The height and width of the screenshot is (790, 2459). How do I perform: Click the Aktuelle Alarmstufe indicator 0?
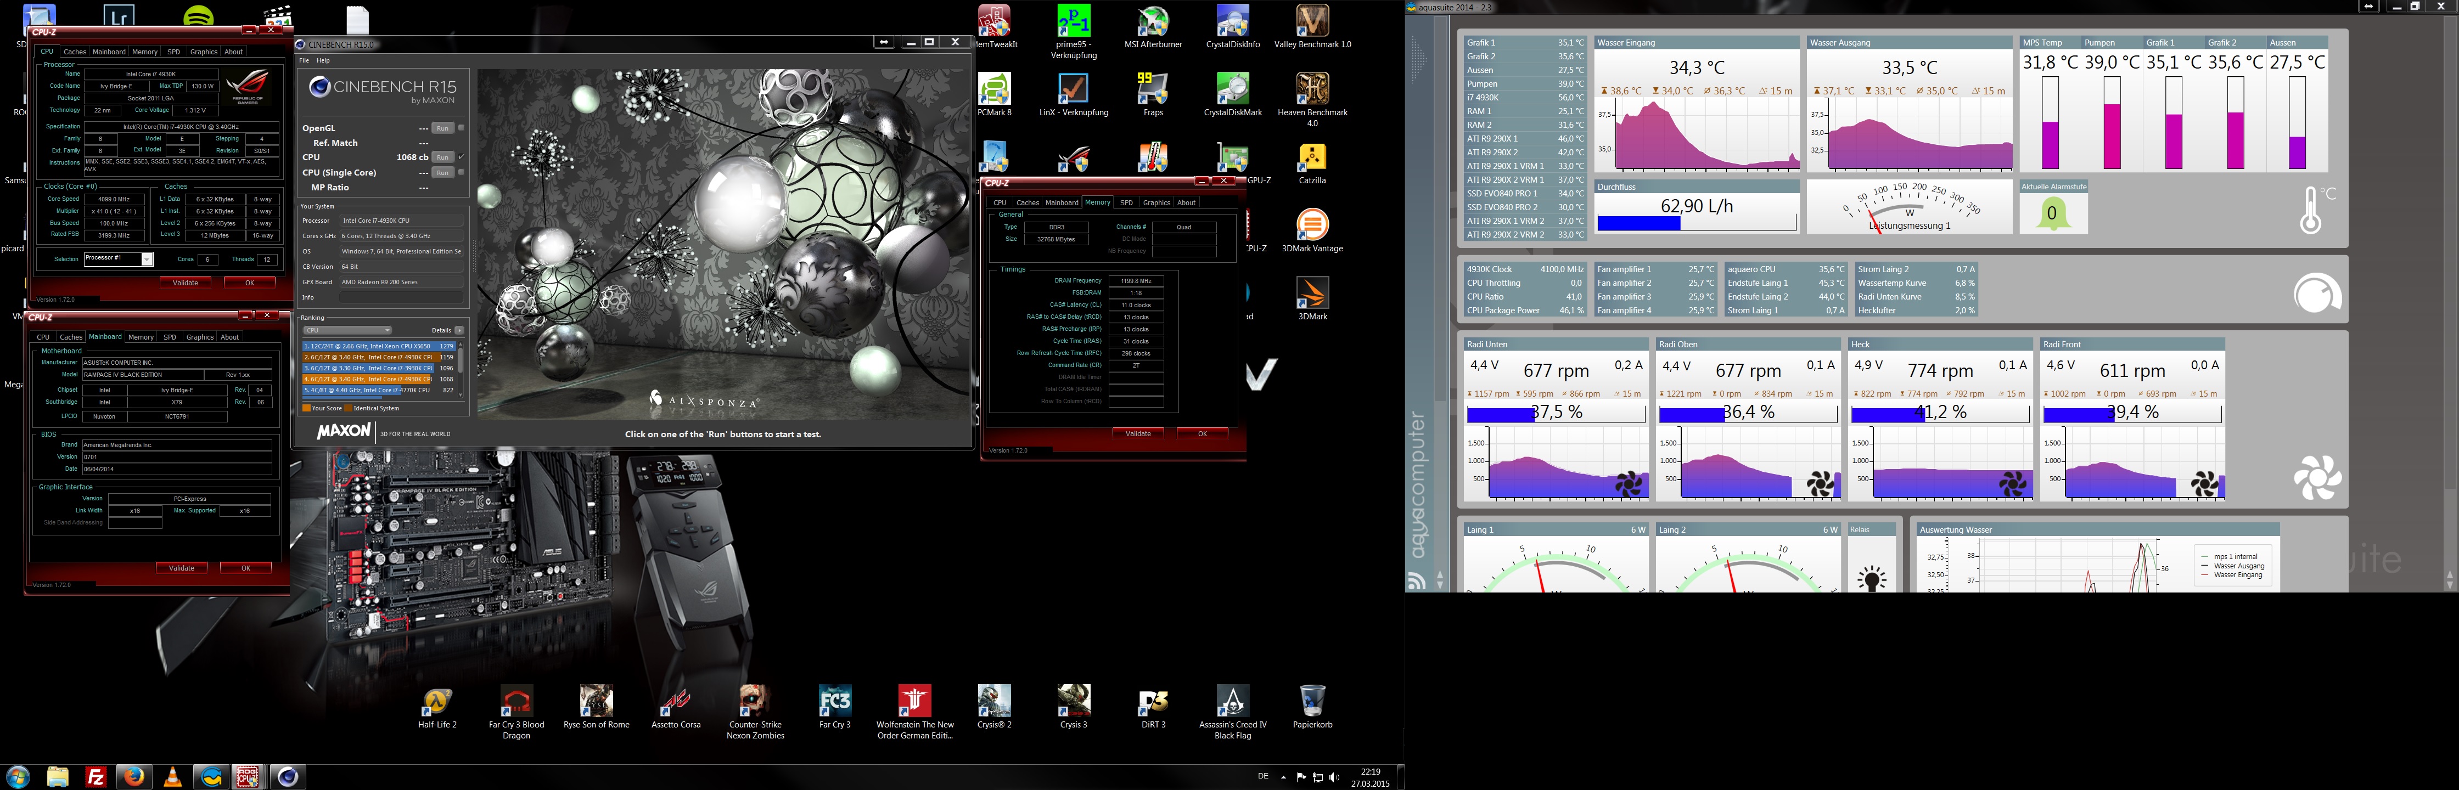pyautogui.click(x=2053, y=214)
